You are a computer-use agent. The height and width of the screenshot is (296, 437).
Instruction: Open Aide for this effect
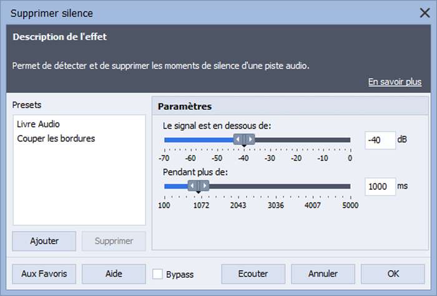(114, 274)
